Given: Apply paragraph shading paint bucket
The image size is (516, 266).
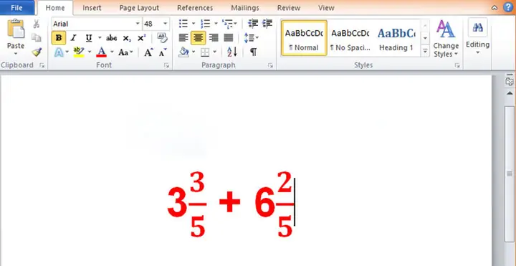Looking at the screenshot, I should click(x=183, y=52).
